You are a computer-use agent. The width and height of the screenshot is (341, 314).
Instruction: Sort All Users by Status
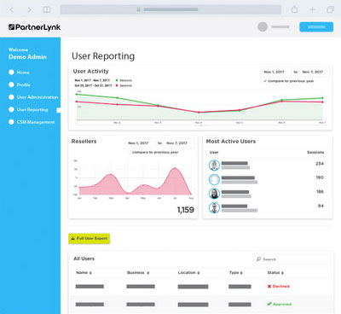pos(275,272)
